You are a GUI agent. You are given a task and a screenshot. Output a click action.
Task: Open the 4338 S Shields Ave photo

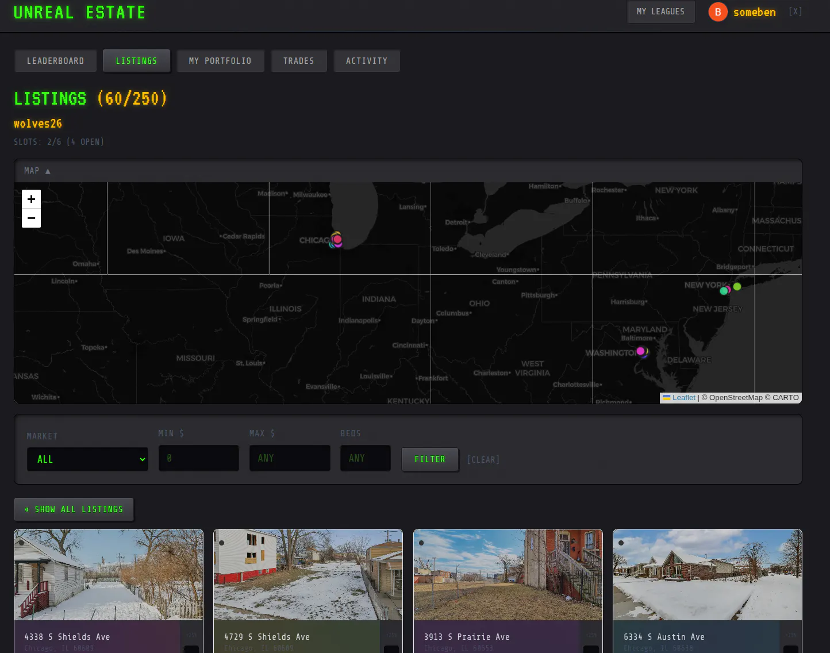click(109, 575)
